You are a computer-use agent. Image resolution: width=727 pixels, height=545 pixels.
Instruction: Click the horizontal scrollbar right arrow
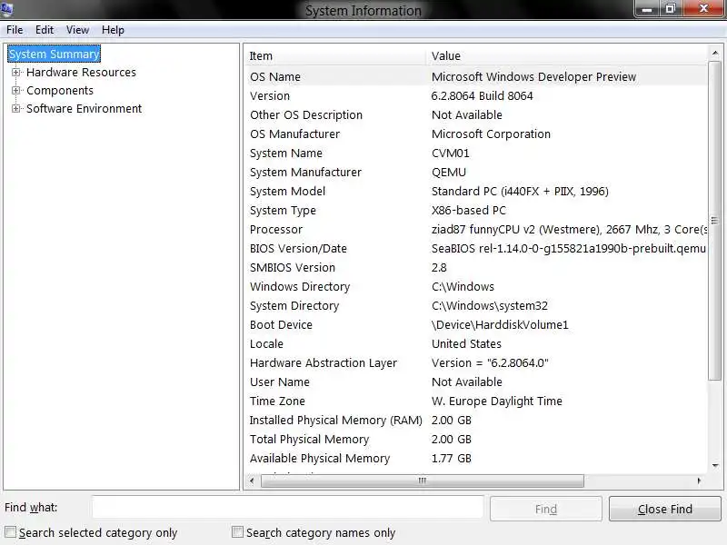(x=699, y=481)
